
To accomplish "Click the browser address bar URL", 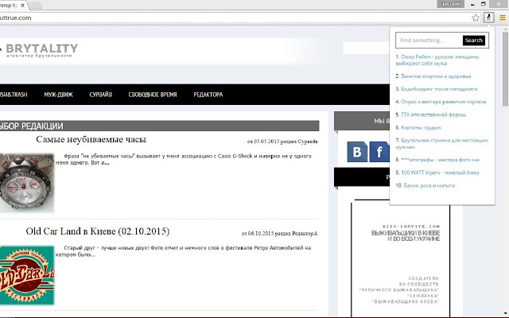I will 16,17.
